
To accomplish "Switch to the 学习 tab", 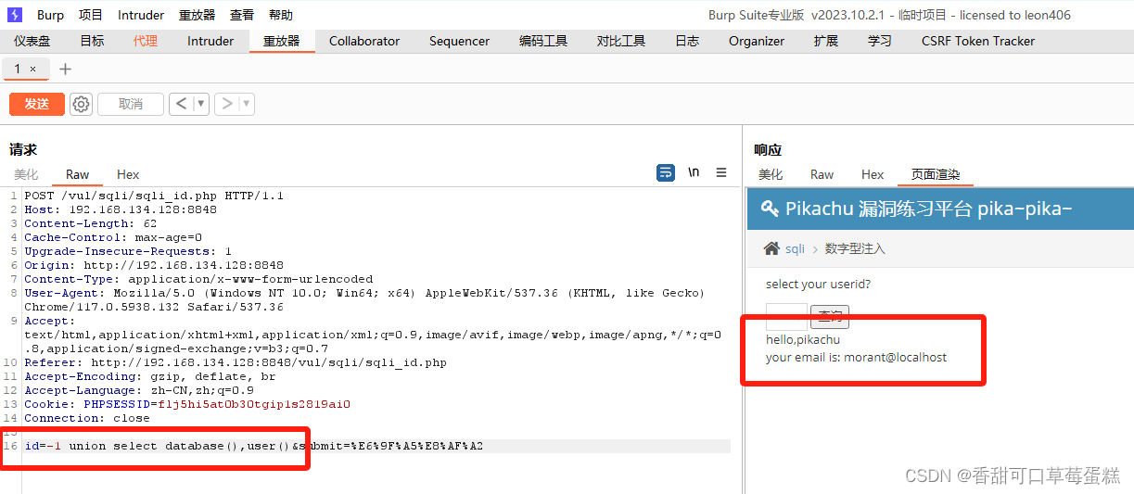I will (x=880, y=41).
